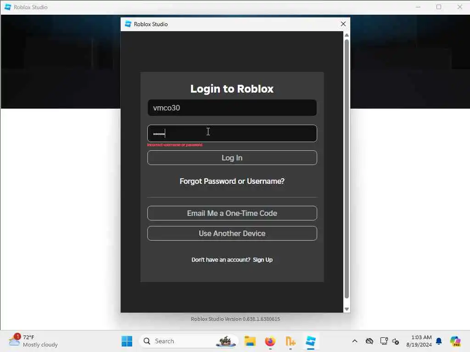Viewport: 470px width, 352px height.
Task: Open the weather widget showing 72°F
Action: click(x=33, y=341)
